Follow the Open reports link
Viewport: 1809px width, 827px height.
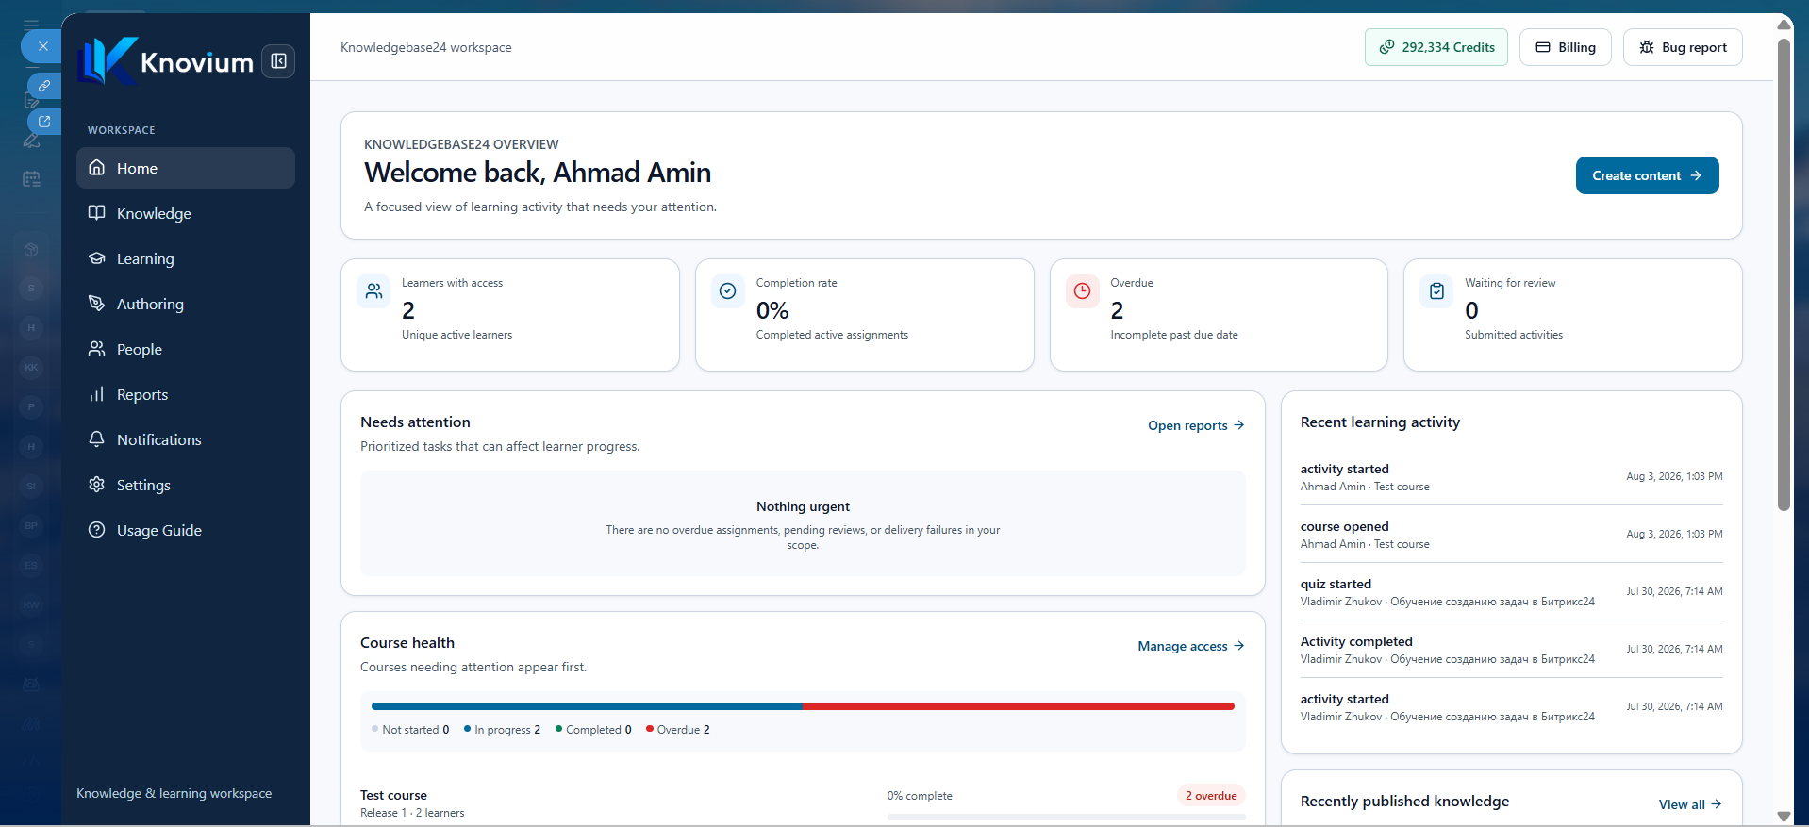[x=1196, y=425]
